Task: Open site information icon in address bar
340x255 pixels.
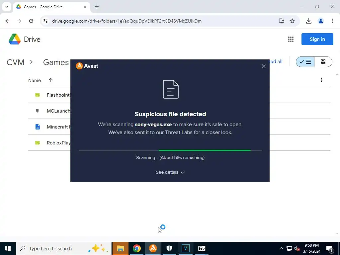Action: point(45,21)
